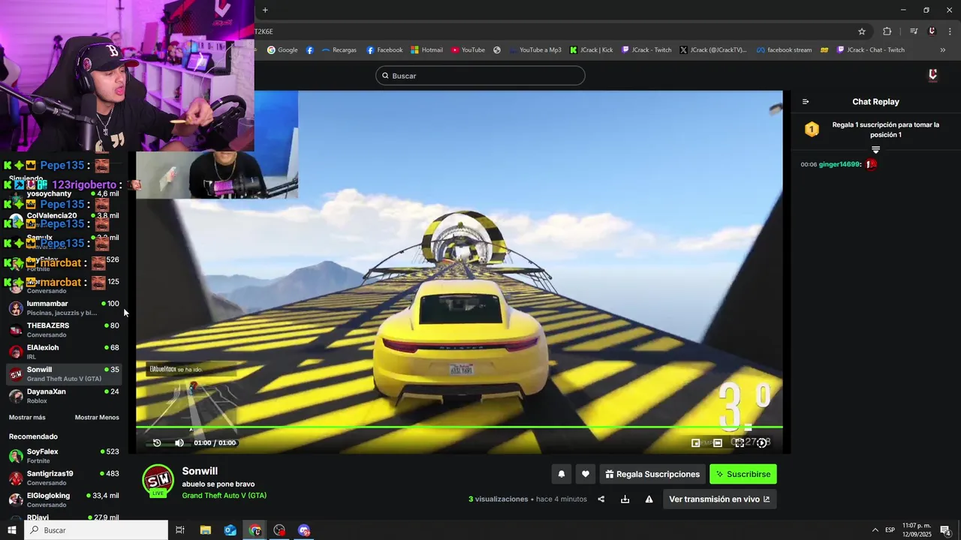Open recommended SoyFalex channel
This screenshot has height=540, width=961.
pos(64,456)
